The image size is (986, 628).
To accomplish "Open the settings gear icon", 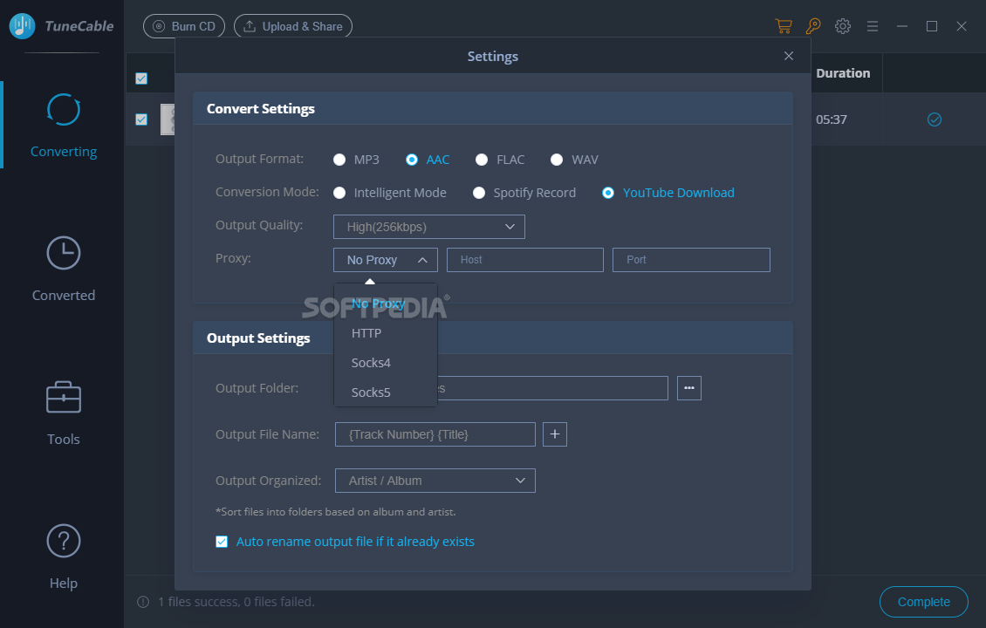I will pyautogui.click(x=843, y=26).
